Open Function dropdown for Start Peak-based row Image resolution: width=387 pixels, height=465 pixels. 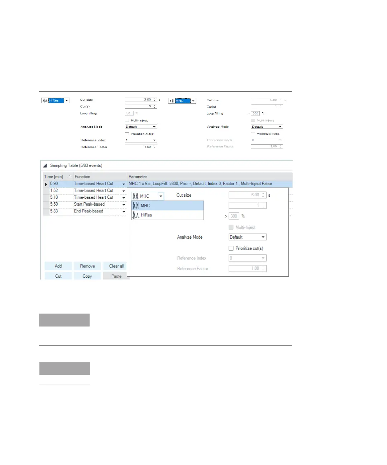coord(124,205)
